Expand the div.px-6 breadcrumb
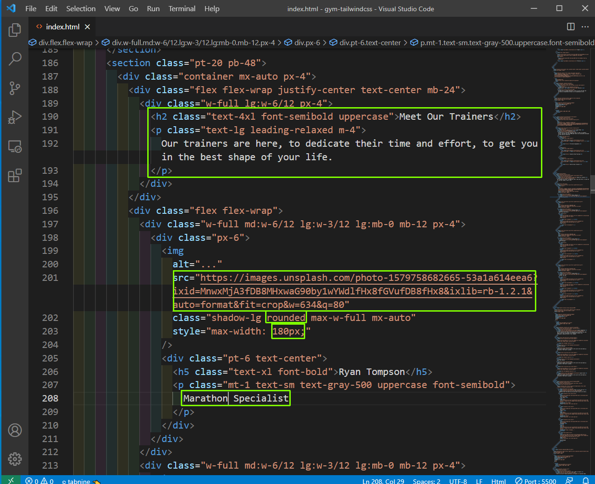Image resolution: width=595 pixels, height=484 pixels. (302, 42)
